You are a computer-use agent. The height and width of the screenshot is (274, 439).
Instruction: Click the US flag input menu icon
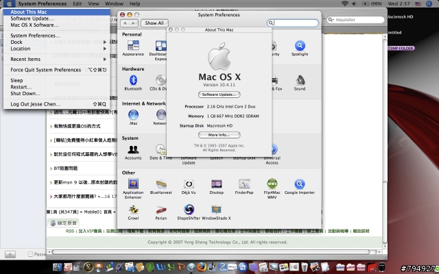click(418, 3)
